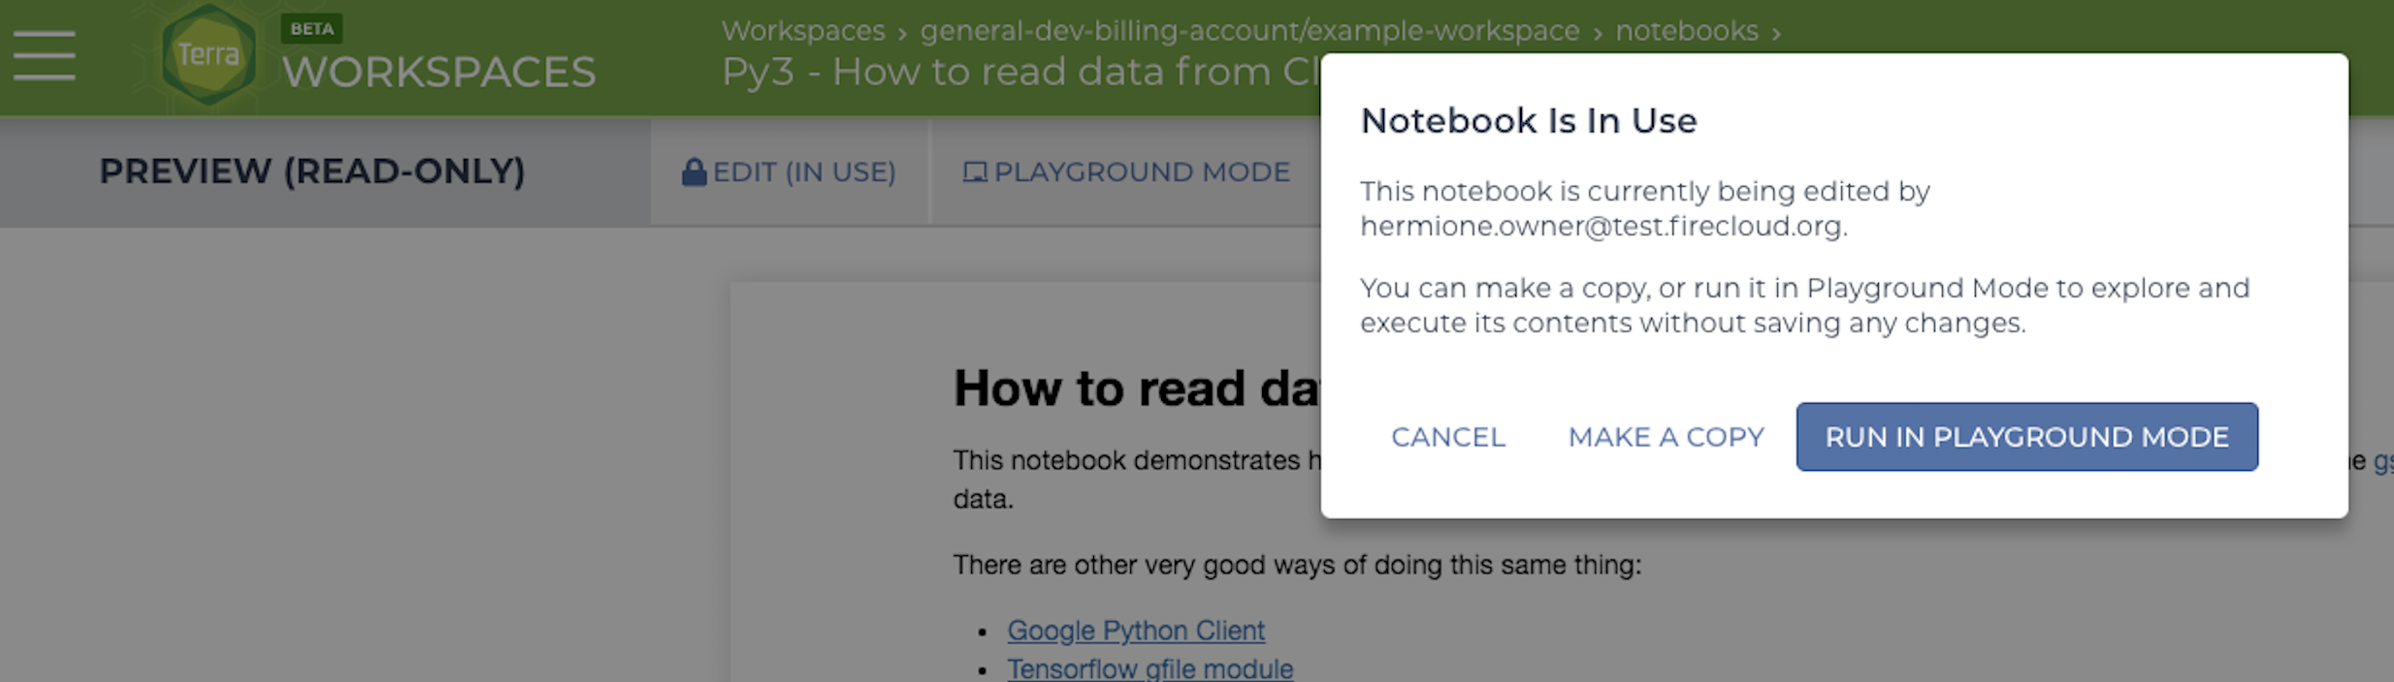Click the WORKSPACES header title
Image resolution: width=2394 pixels, height=682 pixels.
[x=438, y=73]
